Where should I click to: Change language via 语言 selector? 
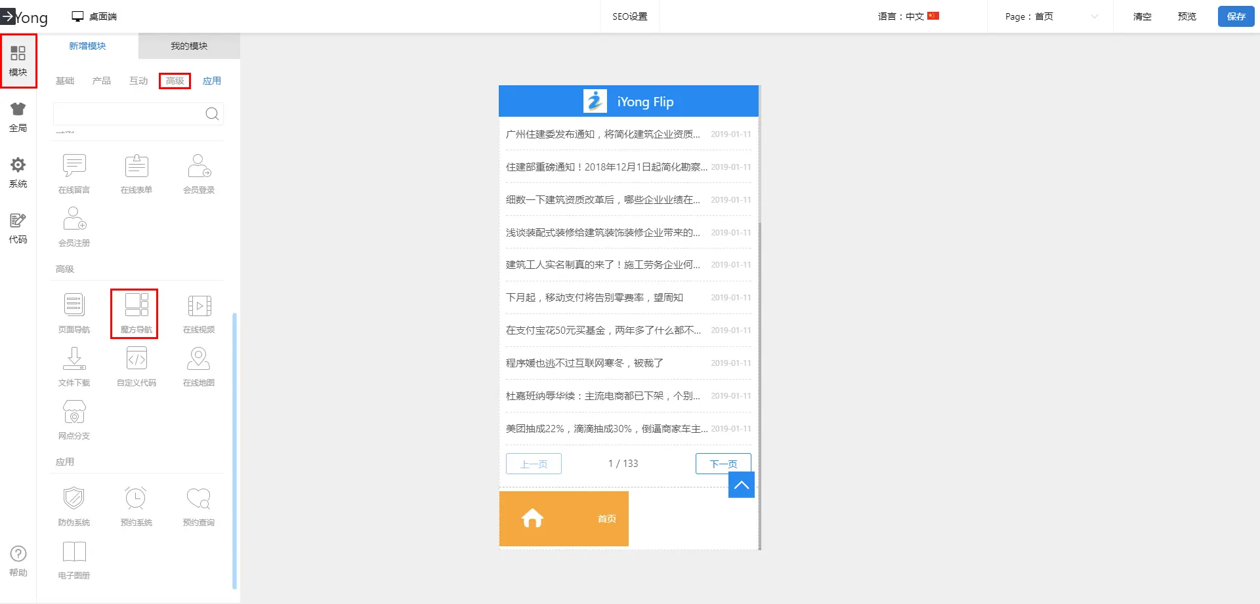(x=908, y=16)
